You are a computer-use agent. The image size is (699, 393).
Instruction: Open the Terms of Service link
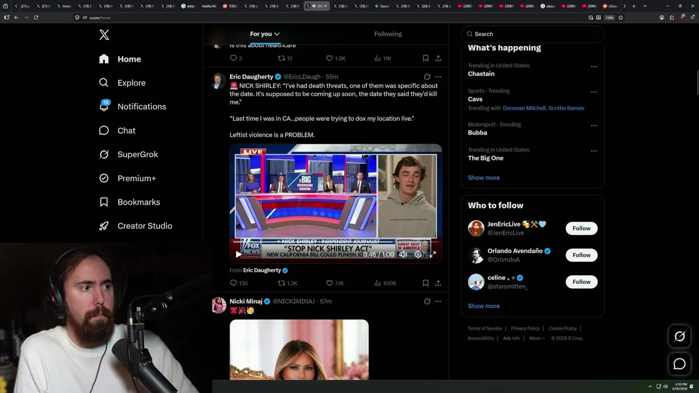tap(484, 329)
